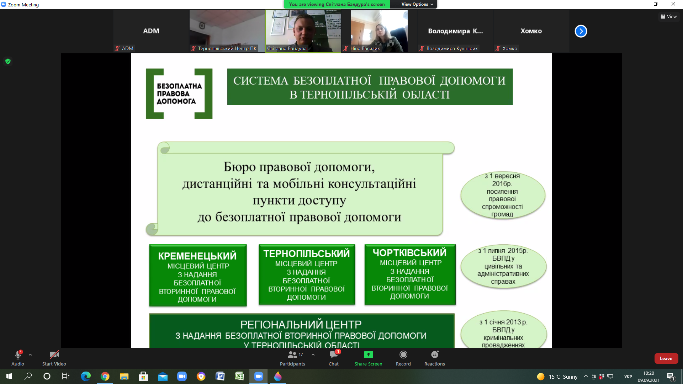Select the ADM participant tile
Image resolution: width=683 pixels, height=384 pixels.
(151, 31)
